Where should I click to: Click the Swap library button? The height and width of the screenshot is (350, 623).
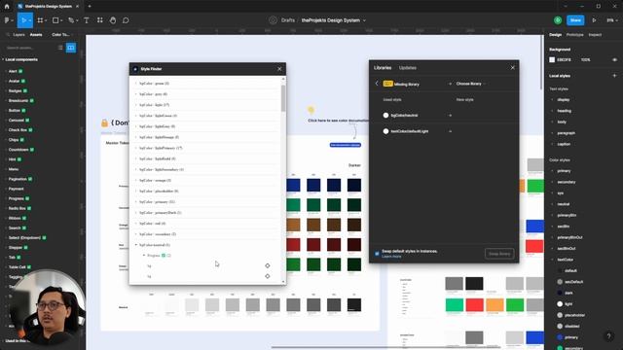[x=499, y=254]
